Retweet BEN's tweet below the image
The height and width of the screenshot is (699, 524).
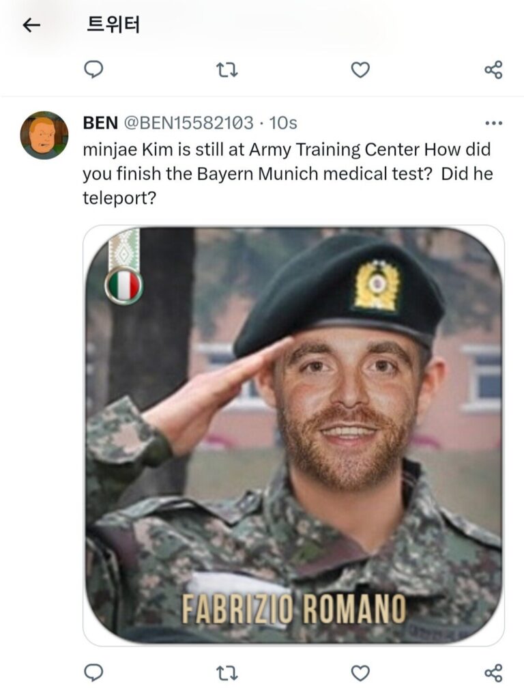click(227, 672)
